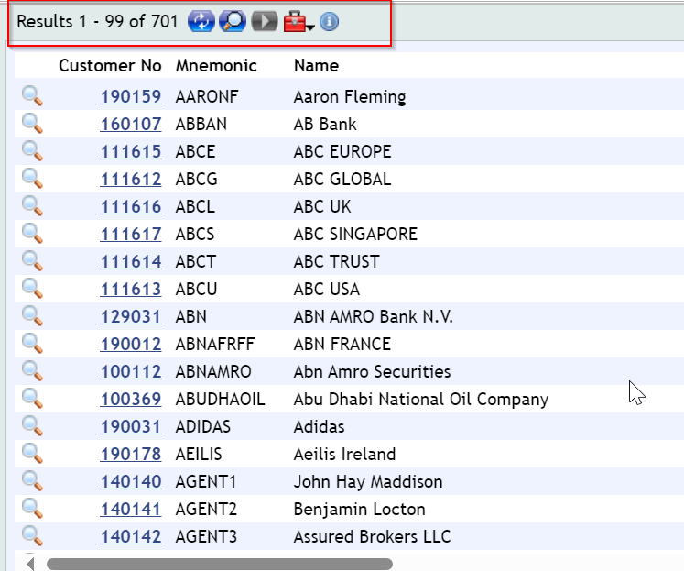Click the blue info icon in toolbar
Screen dimensions: 684x571
click(329, 21)
